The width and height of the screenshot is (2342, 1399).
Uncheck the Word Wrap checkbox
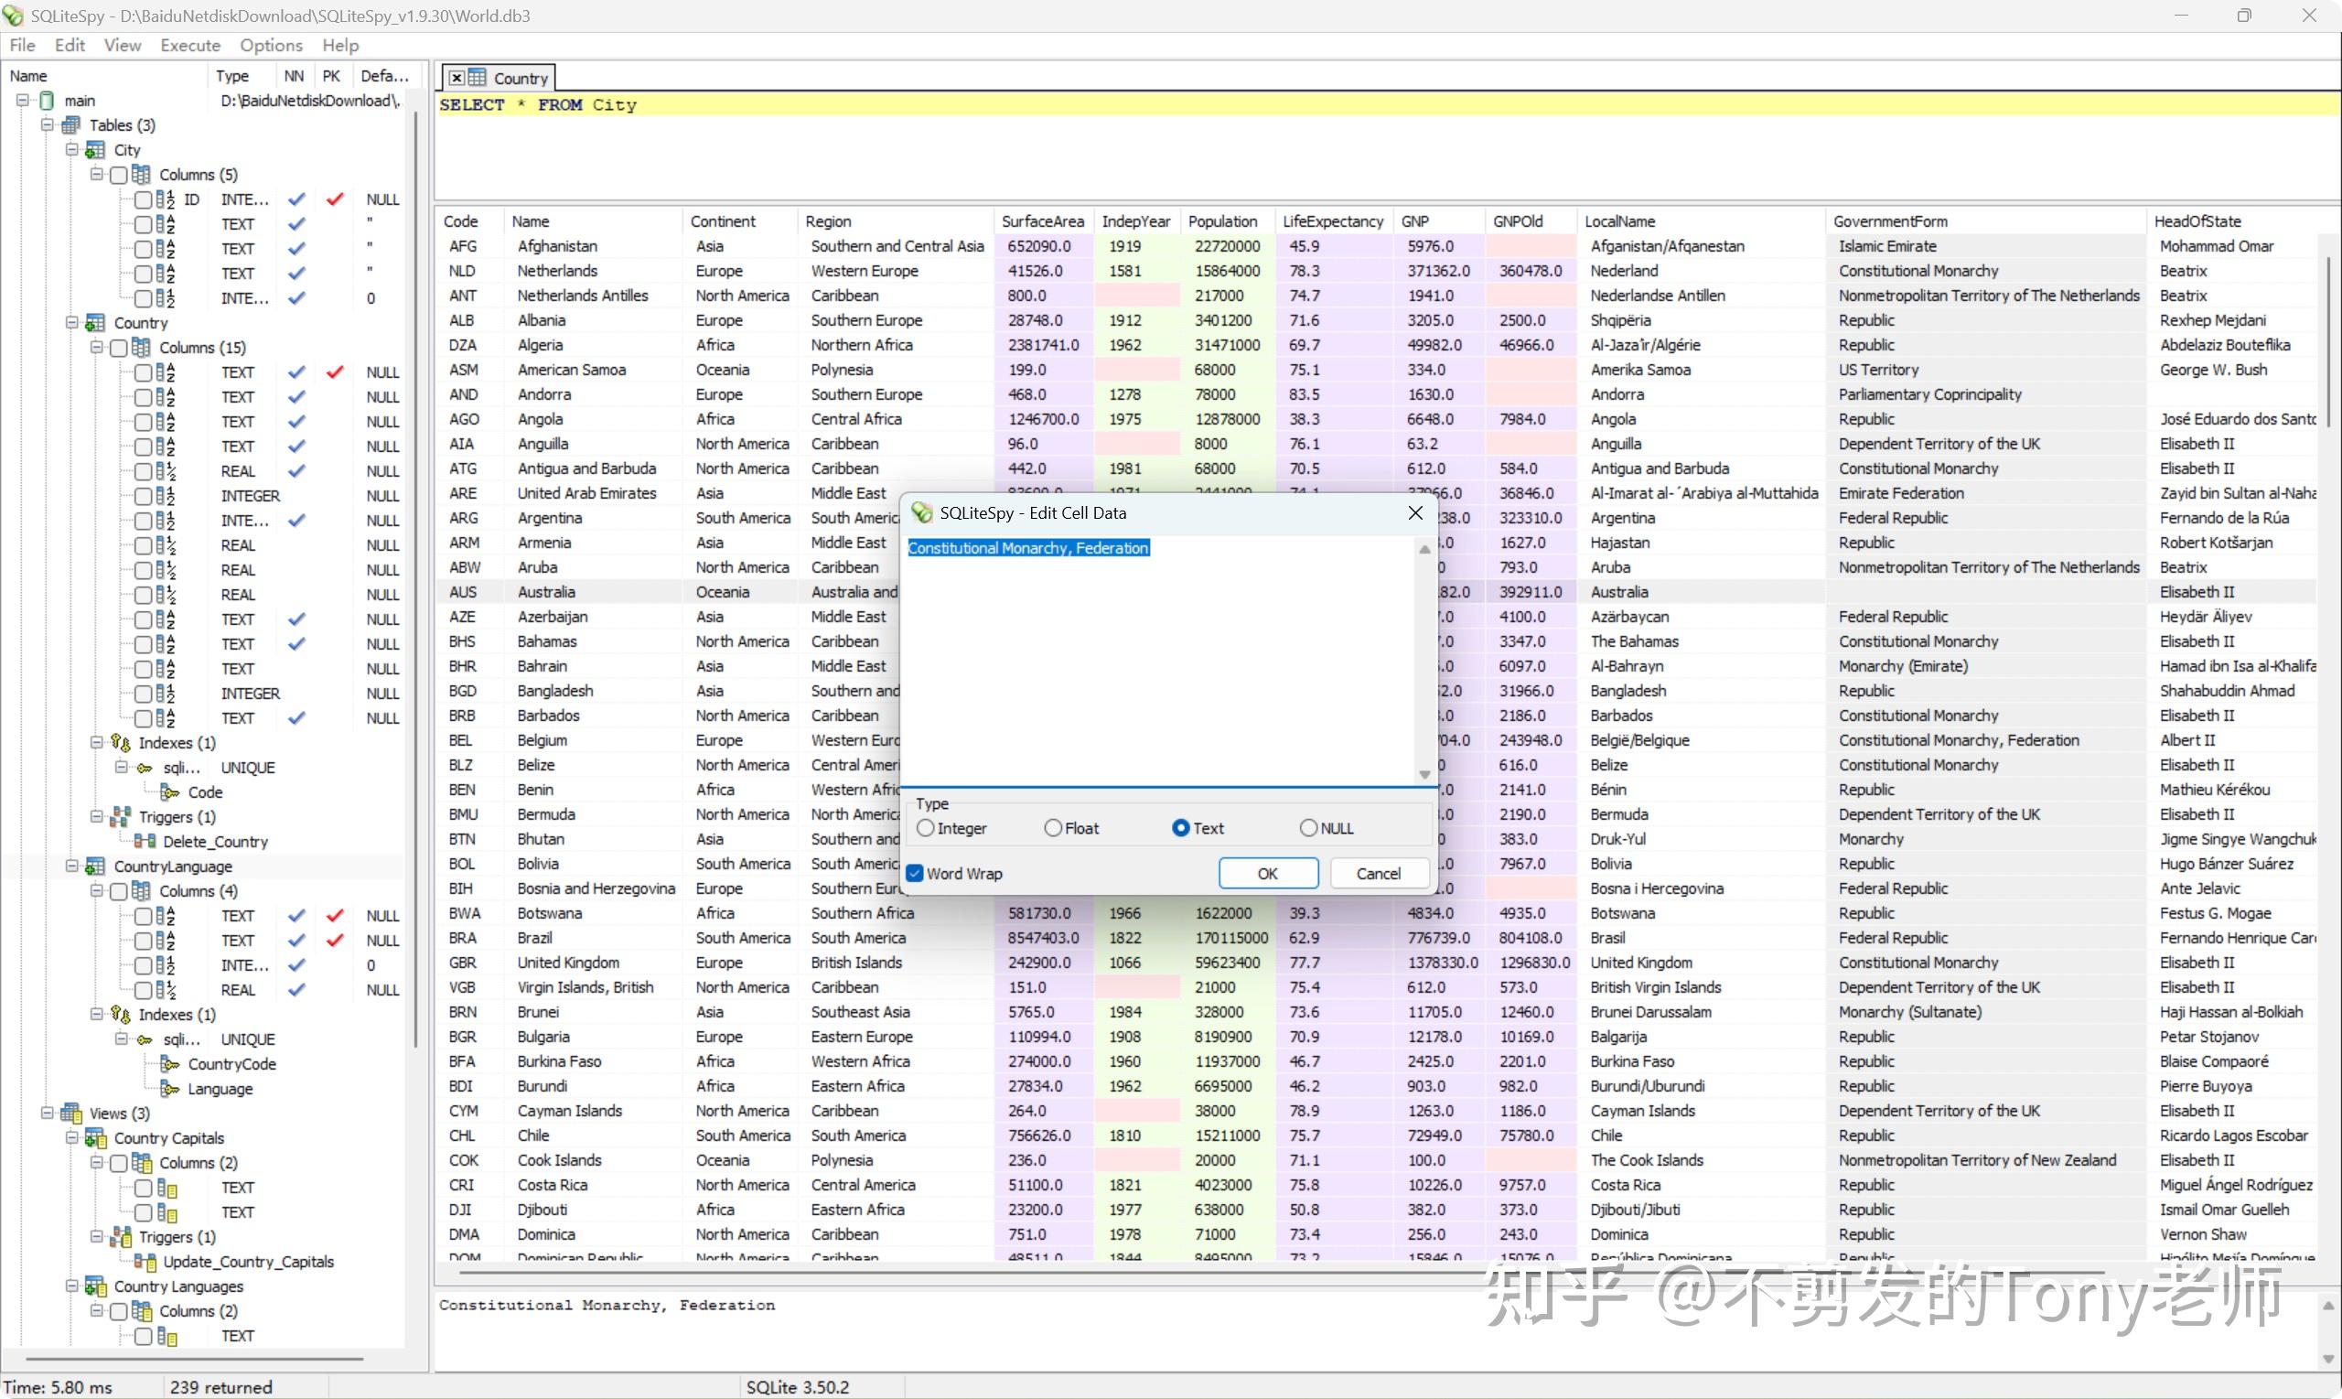click(x=914, y=873)
